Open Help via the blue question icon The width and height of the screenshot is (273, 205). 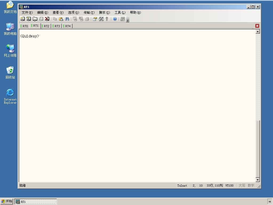(x=115, y=19)
